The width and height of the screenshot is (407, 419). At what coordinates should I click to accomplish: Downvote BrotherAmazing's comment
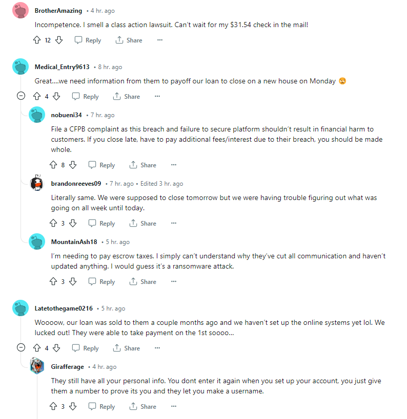coord(59,40)
